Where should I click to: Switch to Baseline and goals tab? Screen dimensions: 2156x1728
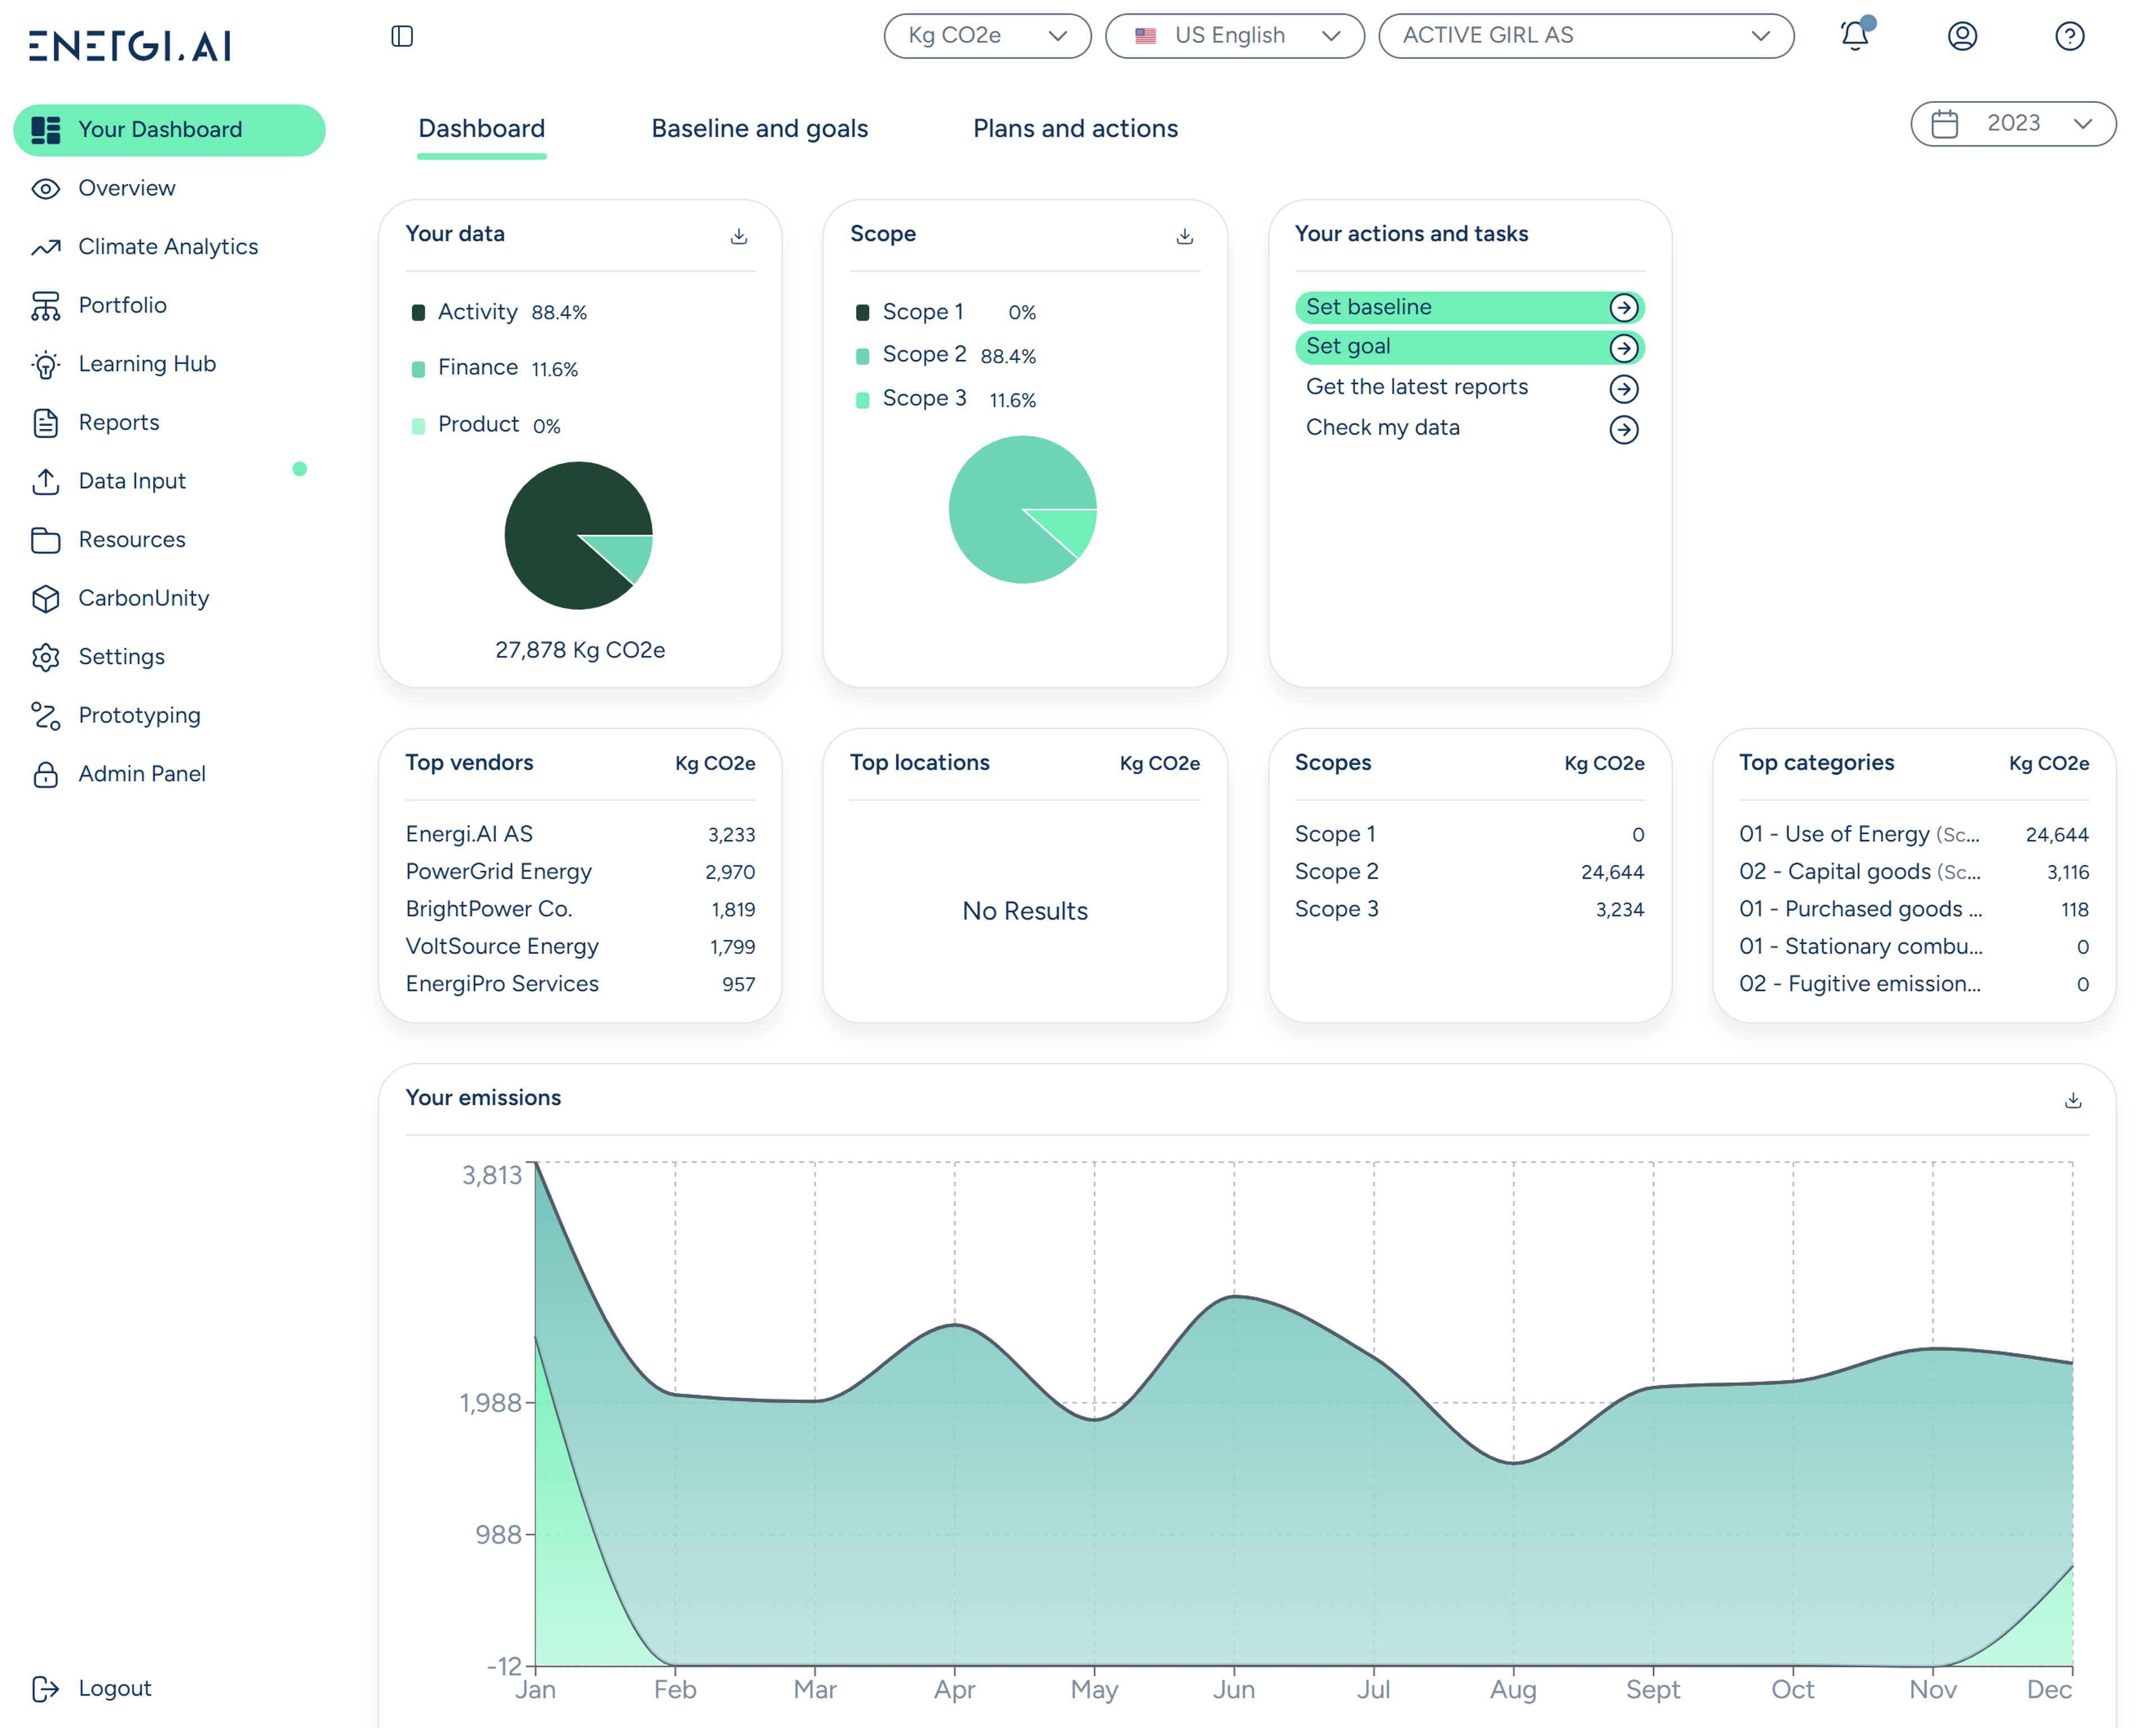coord(759,129)
